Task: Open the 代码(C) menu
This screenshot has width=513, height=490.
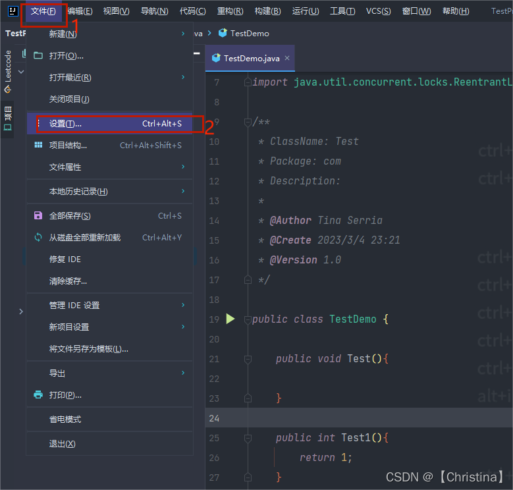Action: click(193, 11)
